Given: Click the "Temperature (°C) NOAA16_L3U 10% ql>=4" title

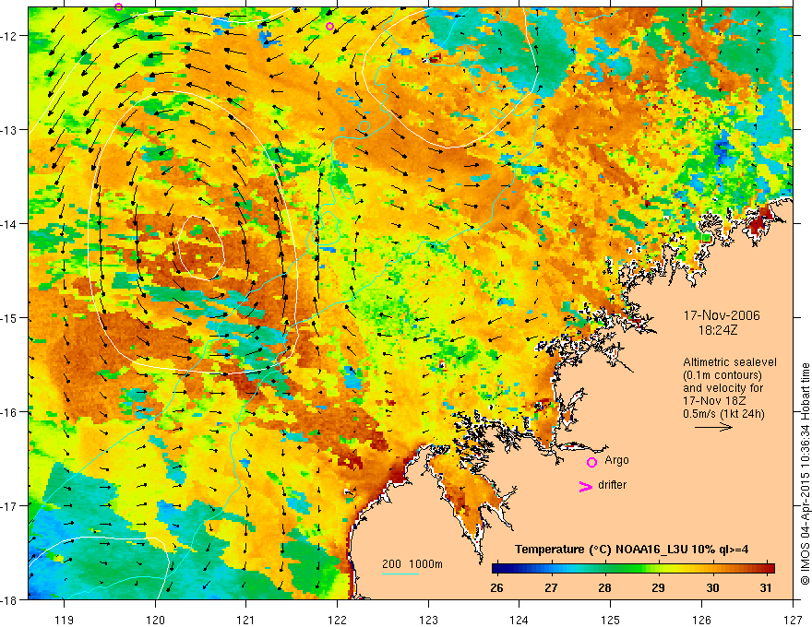Looking at the screenshot, I should point(631,550).
